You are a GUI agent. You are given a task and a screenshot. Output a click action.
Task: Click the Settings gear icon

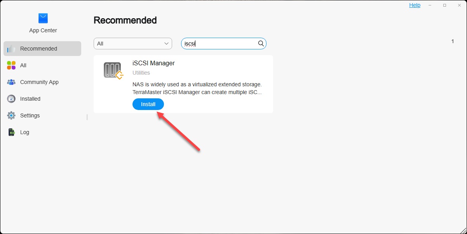tap(11, 115)
